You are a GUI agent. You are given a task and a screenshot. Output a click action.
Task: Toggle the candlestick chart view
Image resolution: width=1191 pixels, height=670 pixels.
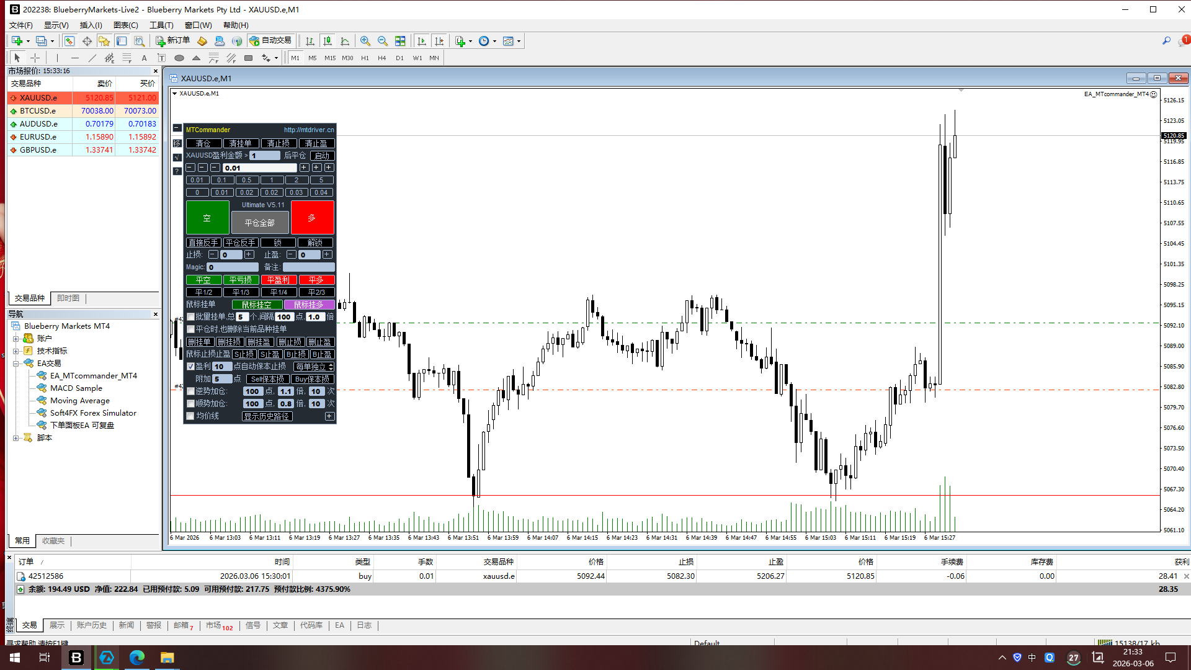click(328, 41)
